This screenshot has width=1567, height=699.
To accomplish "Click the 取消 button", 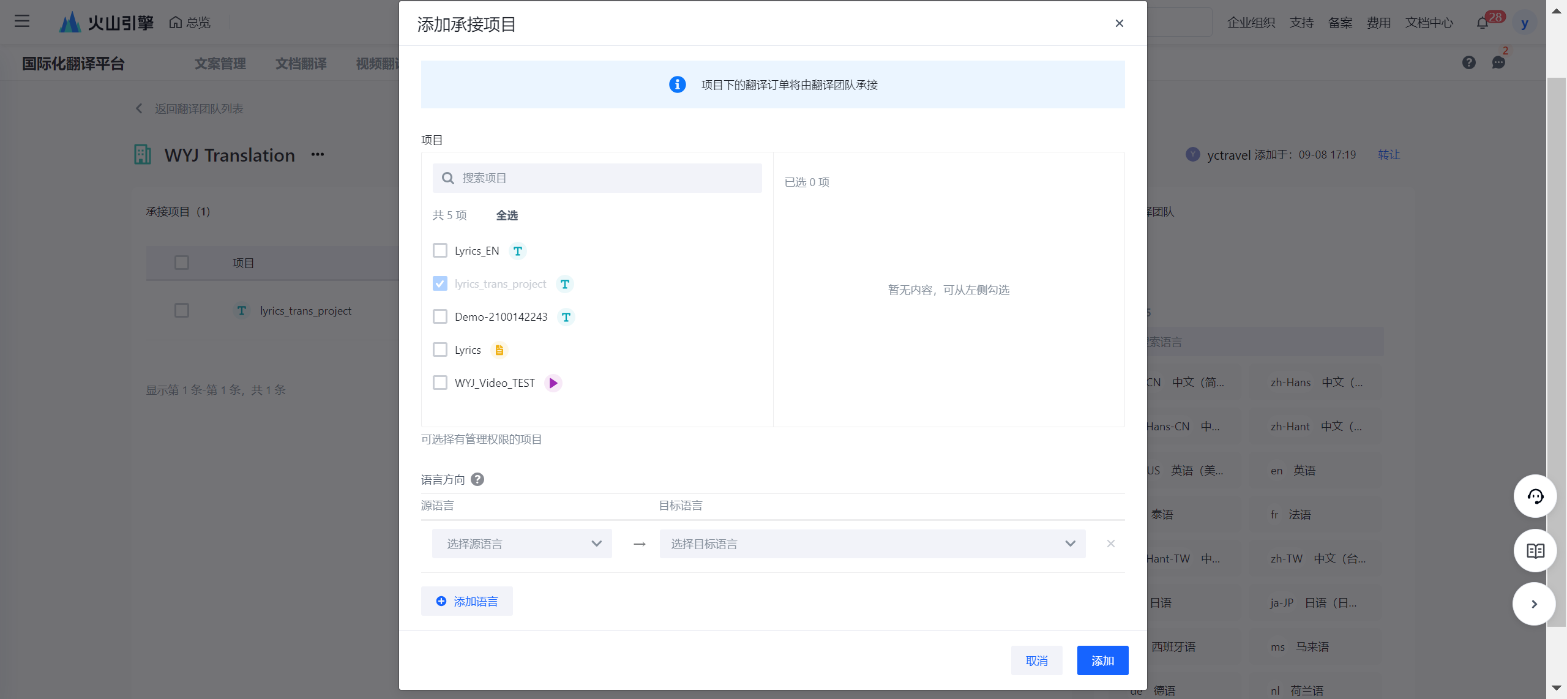I will [x=1036, y=660].
